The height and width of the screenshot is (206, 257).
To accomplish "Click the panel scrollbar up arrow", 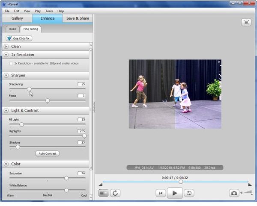I will tap(91, 45).
